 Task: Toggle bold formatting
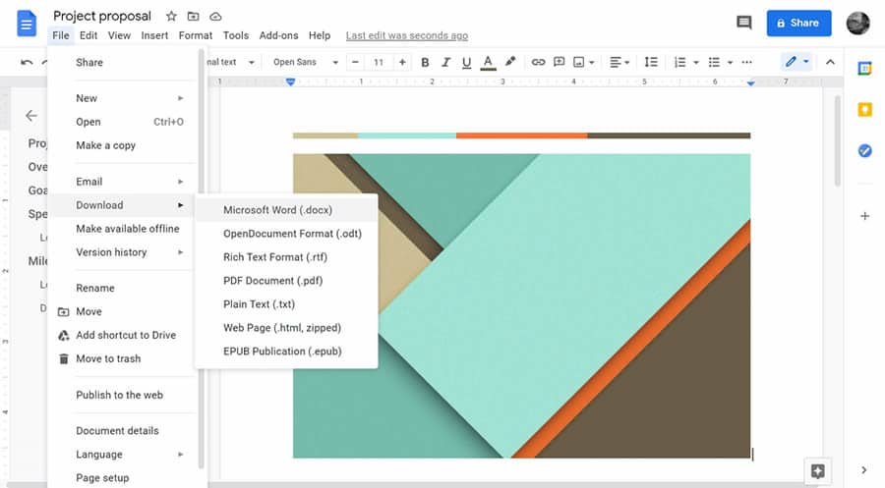[425, 62]
